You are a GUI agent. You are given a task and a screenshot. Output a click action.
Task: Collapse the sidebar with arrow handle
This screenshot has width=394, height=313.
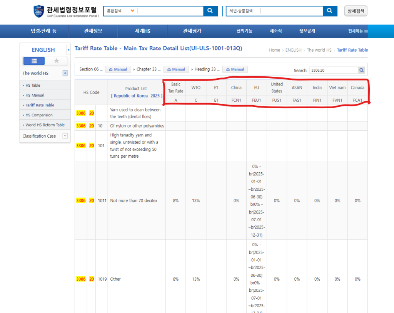click(68, 50)
